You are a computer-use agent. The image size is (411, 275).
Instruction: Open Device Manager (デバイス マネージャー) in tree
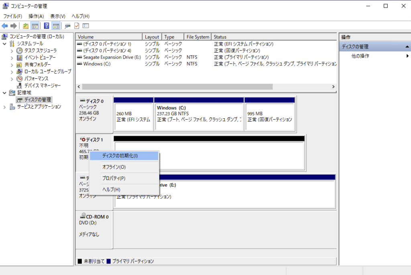(42, 86)
